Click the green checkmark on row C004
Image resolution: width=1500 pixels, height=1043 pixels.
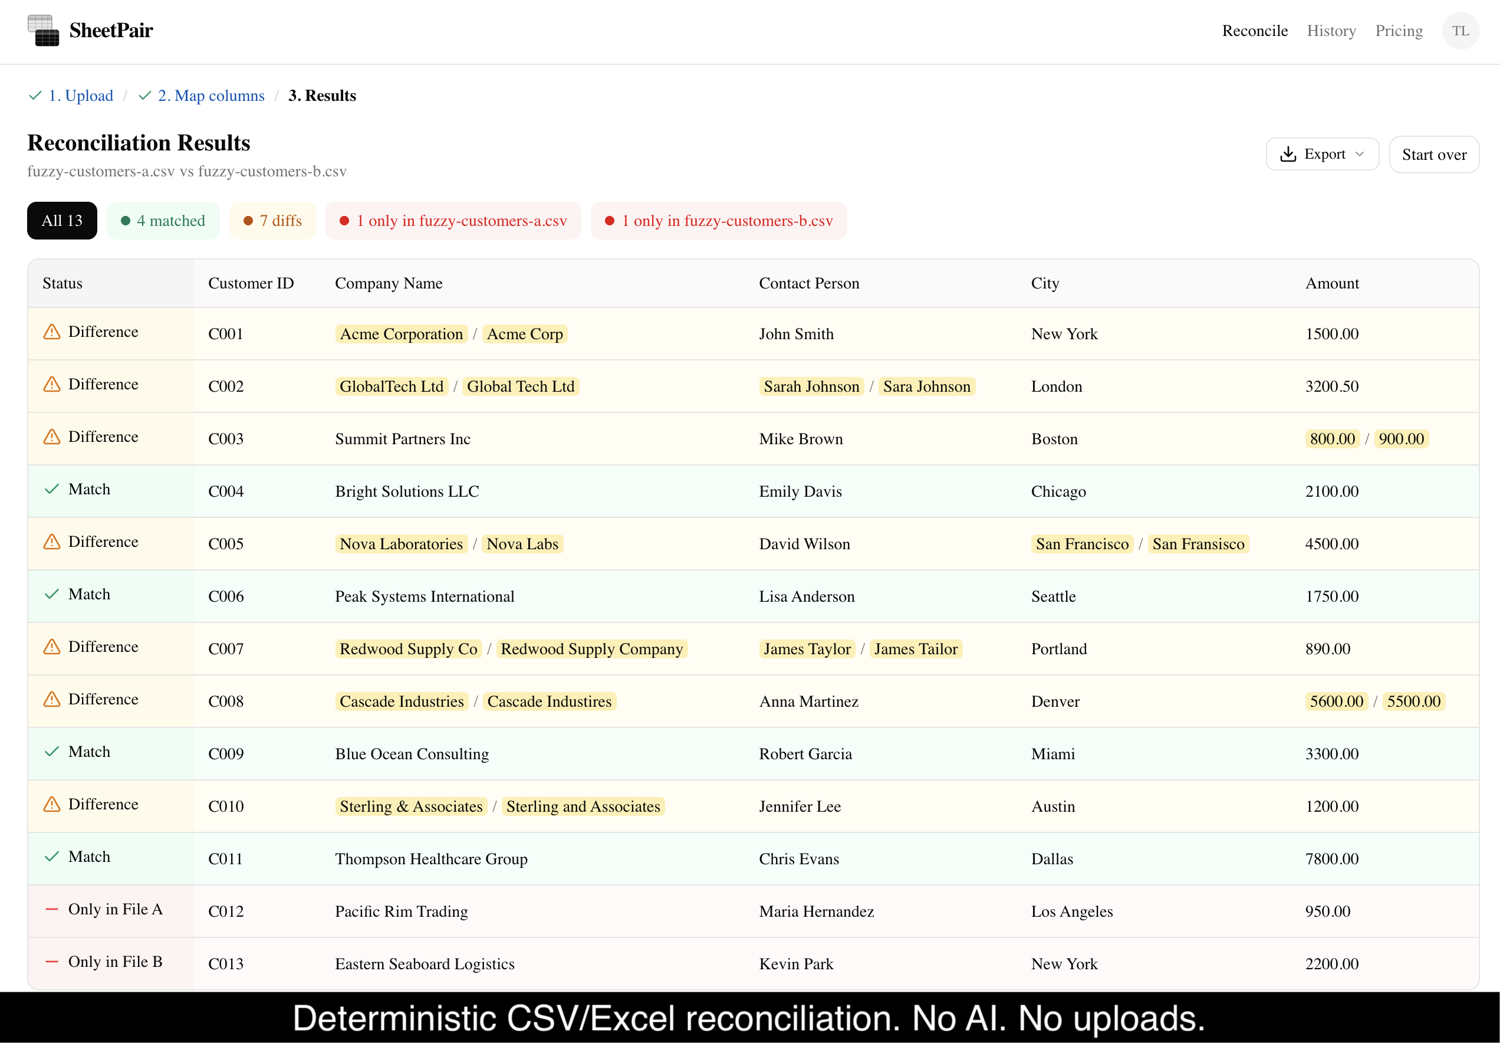tap(51, 490)
